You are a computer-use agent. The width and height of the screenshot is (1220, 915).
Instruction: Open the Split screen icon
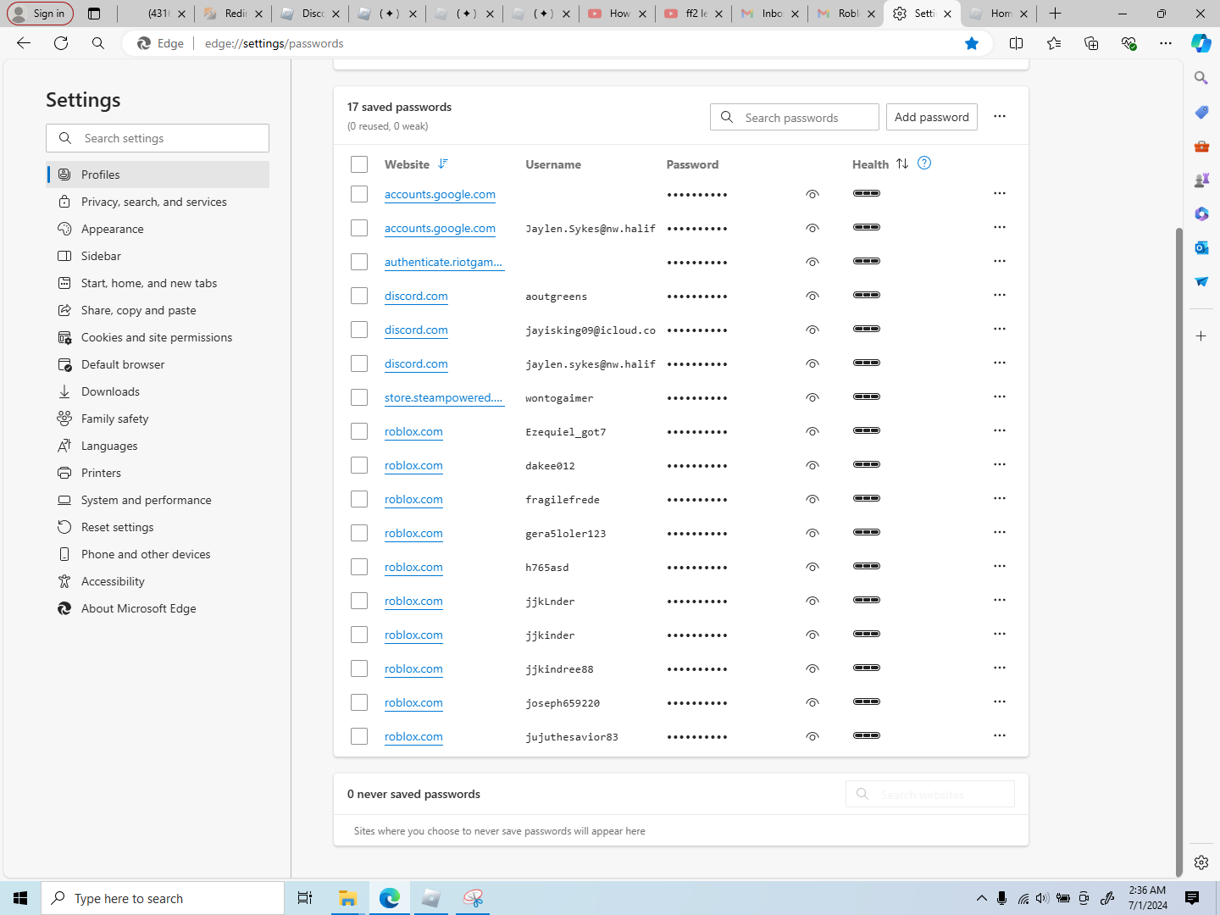tap(1017, 43)
